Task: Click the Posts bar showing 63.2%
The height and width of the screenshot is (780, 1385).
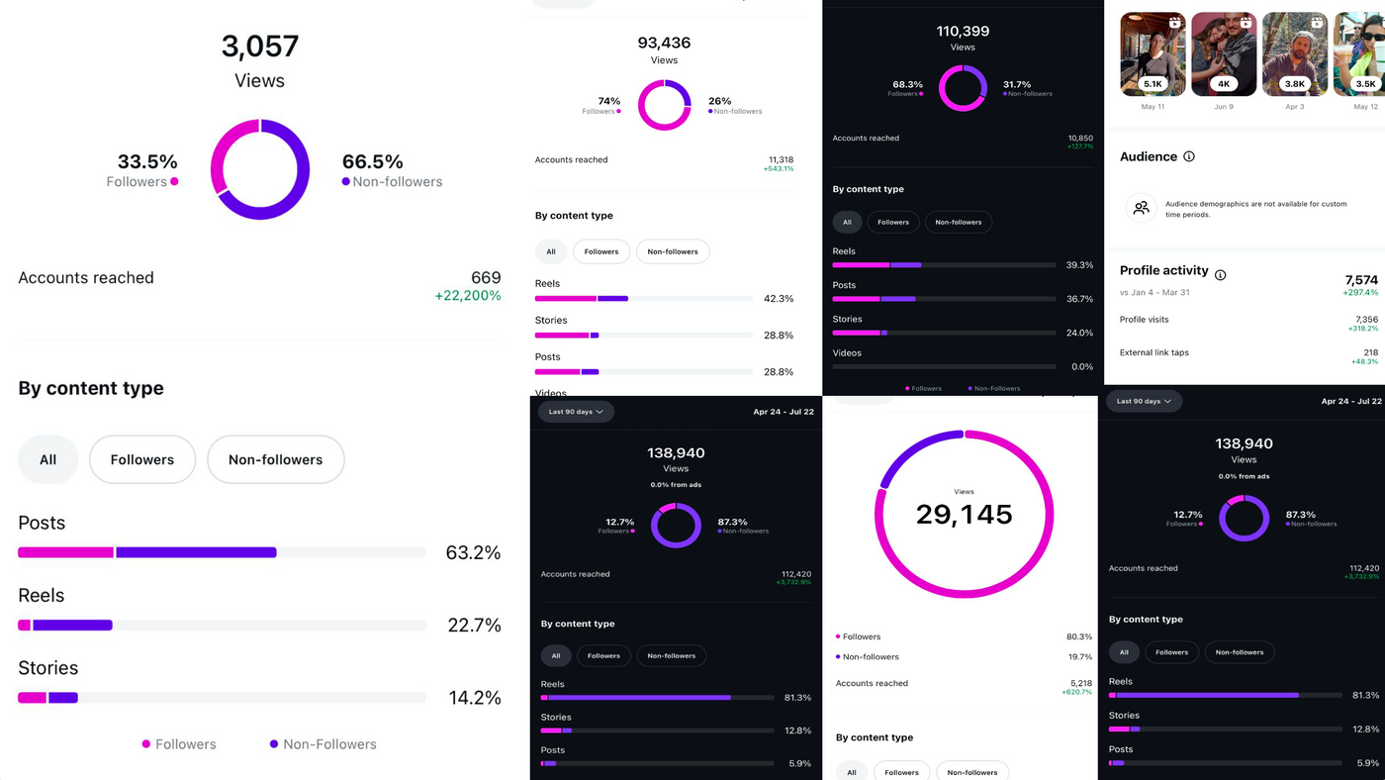Action: 222,552
